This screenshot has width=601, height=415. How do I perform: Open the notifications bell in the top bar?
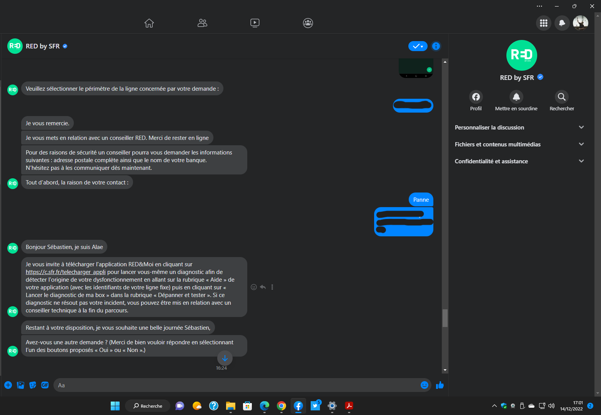[x=562, y=23]
